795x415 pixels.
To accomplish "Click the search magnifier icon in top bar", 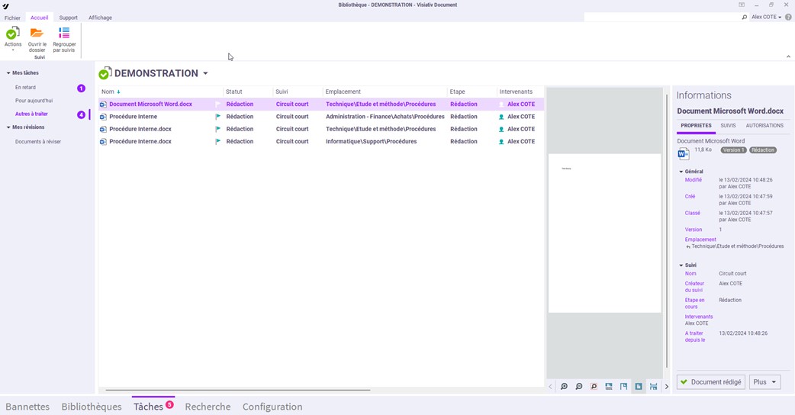I will (744, 17).
